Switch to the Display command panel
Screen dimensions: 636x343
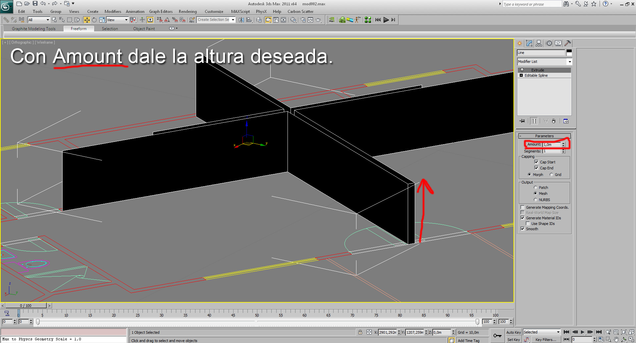click(x=558, y=43)
